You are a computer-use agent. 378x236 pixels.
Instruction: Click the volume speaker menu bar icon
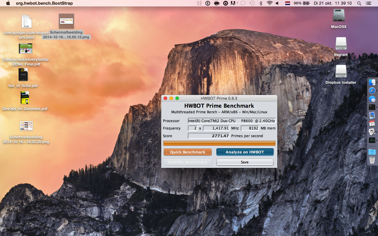pyautogui.click(x=277, y=3)
